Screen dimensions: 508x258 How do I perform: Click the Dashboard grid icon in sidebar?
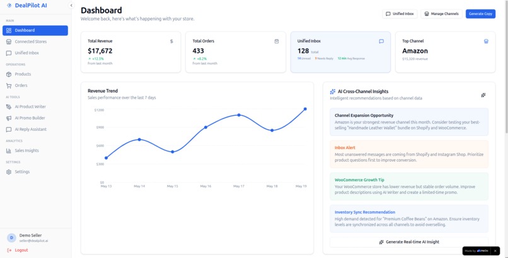[x=9, y=30]
